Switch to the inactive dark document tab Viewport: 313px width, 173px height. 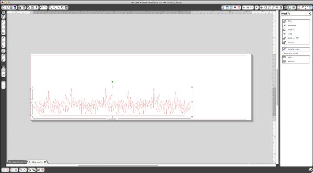coord(16,162)
